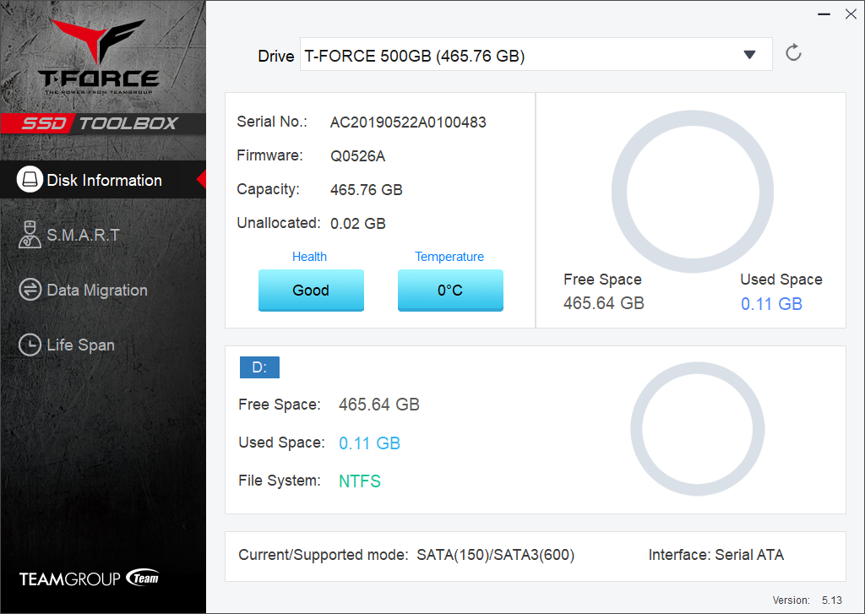The width and height of the screenshot is (865, 614).
Task: Click the Disk Information drive icon
Action: [30, 179]
